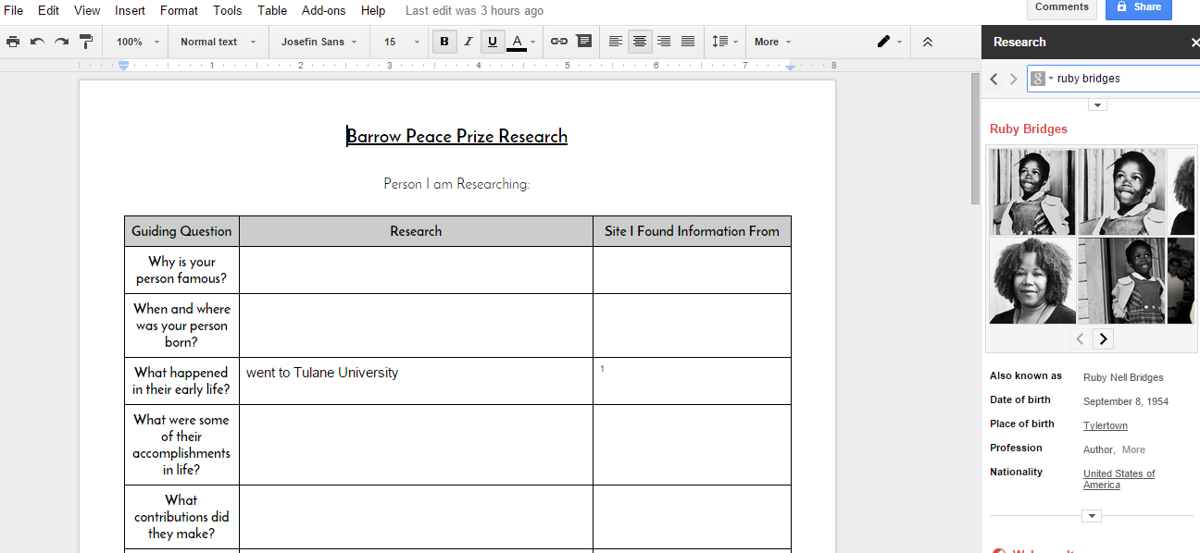Click the Print icon in toolbar
Viewport: 1200px width, 553px height.
pos(13,42)
